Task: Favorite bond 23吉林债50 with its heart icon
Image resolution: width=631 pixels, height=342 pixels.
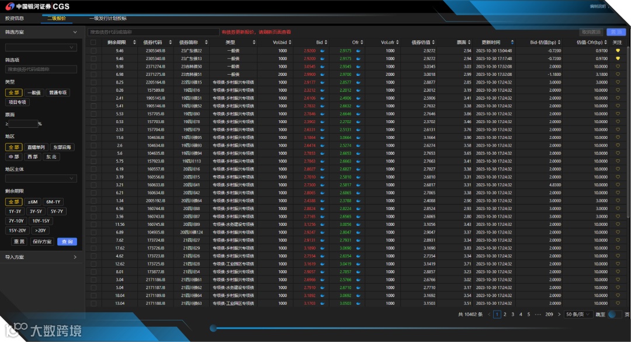Action: [x=618, y=67]
